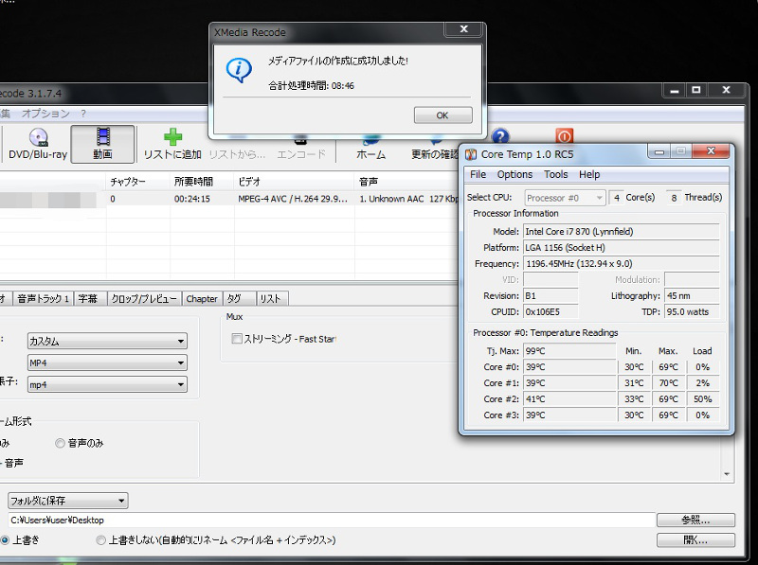
Task: Open the mp4 file extension dropdown
Action: click(x=107, y=384)
